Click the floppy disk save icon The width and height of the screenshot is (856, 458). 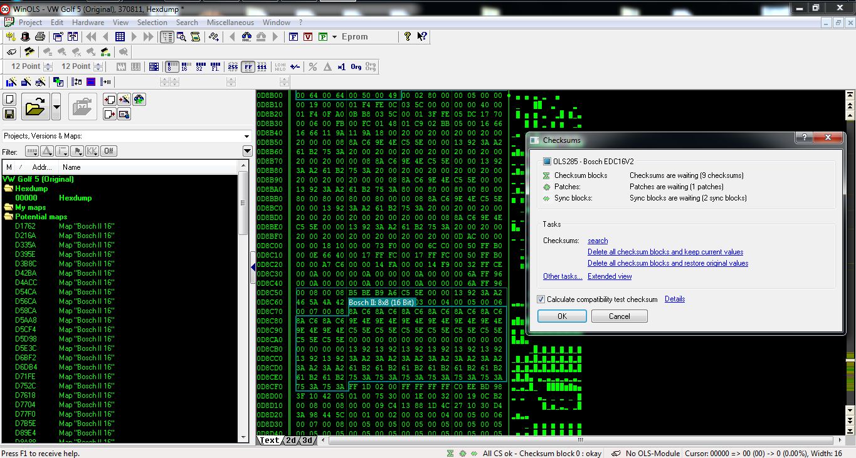tap(9, 113)
